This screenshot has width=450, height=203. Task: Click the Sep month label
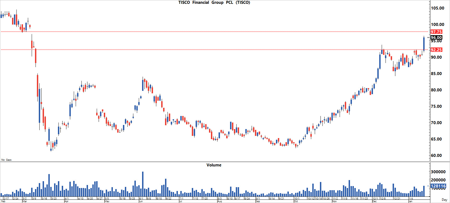tap(258, 201)
